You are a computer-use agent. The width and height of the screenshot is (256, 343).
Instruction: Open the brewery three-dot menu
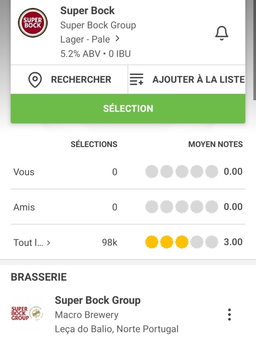pyautogui.click(x=229, y=315)
